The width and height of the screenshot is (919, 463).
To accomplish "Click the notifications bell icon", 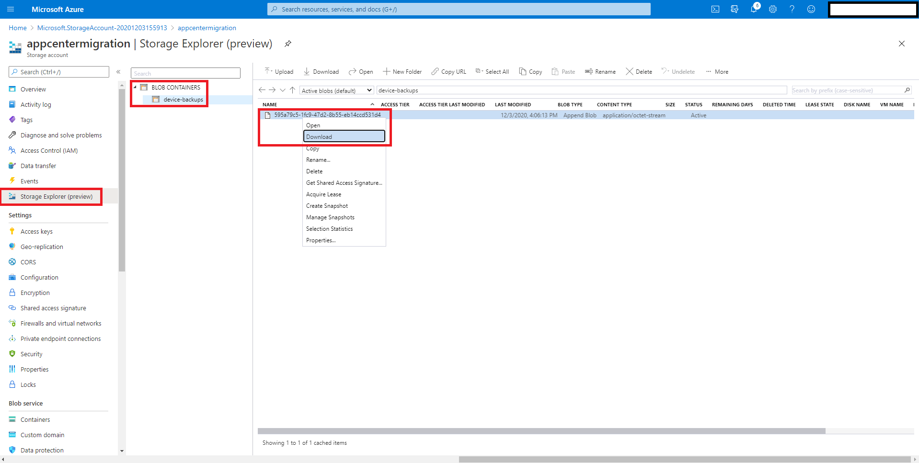I will 754,9.
